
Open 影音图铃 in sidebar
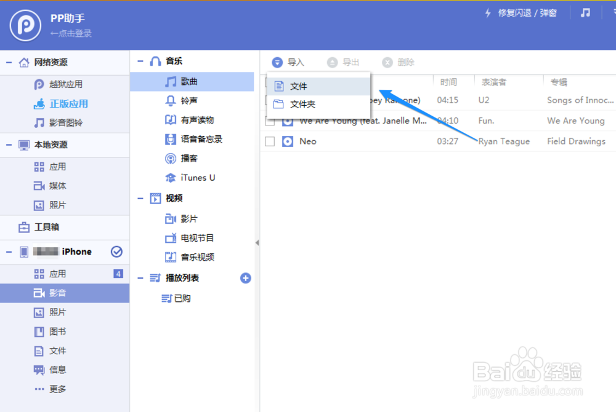coord(66,123)
